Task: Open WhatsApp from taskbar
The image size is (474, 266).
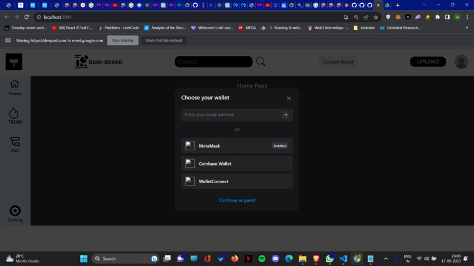Action: tap(330, 259)
